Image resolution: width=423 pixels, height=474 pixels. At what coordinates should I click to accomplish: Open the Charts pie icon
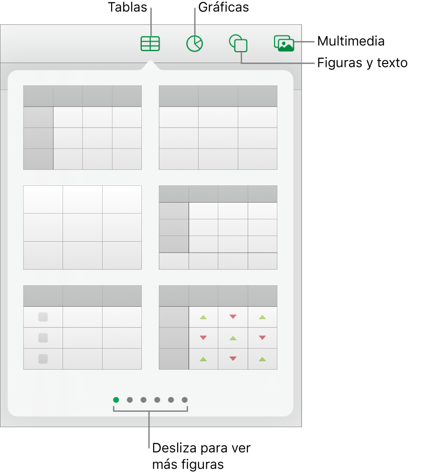(195, 43)
